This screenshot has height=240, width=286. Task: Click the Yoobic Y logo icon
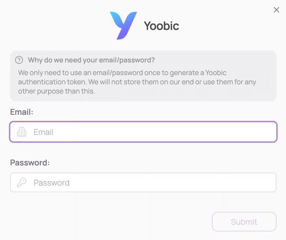click(123, 25)
